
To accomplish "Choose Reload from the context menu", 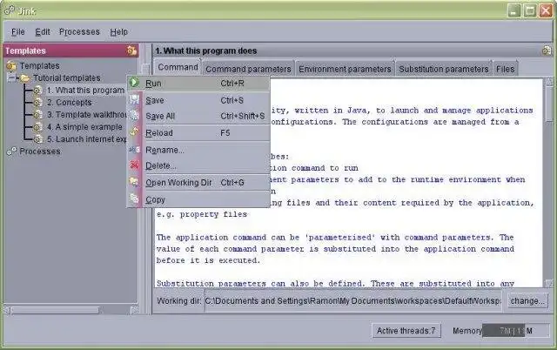I will click(198, 133).
